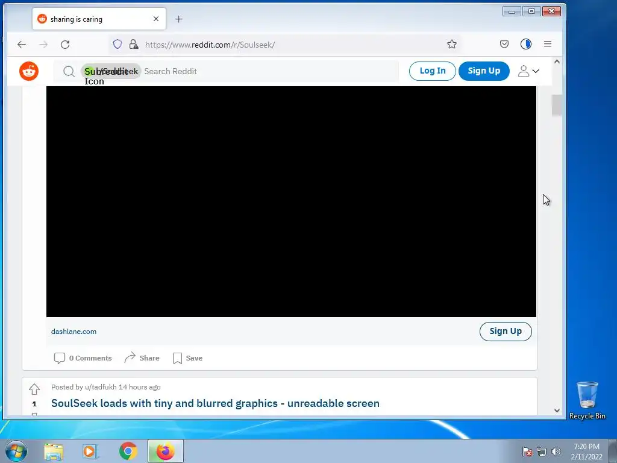
Task: Go back with the browser back arrow
Action: (x=22, y=45)
